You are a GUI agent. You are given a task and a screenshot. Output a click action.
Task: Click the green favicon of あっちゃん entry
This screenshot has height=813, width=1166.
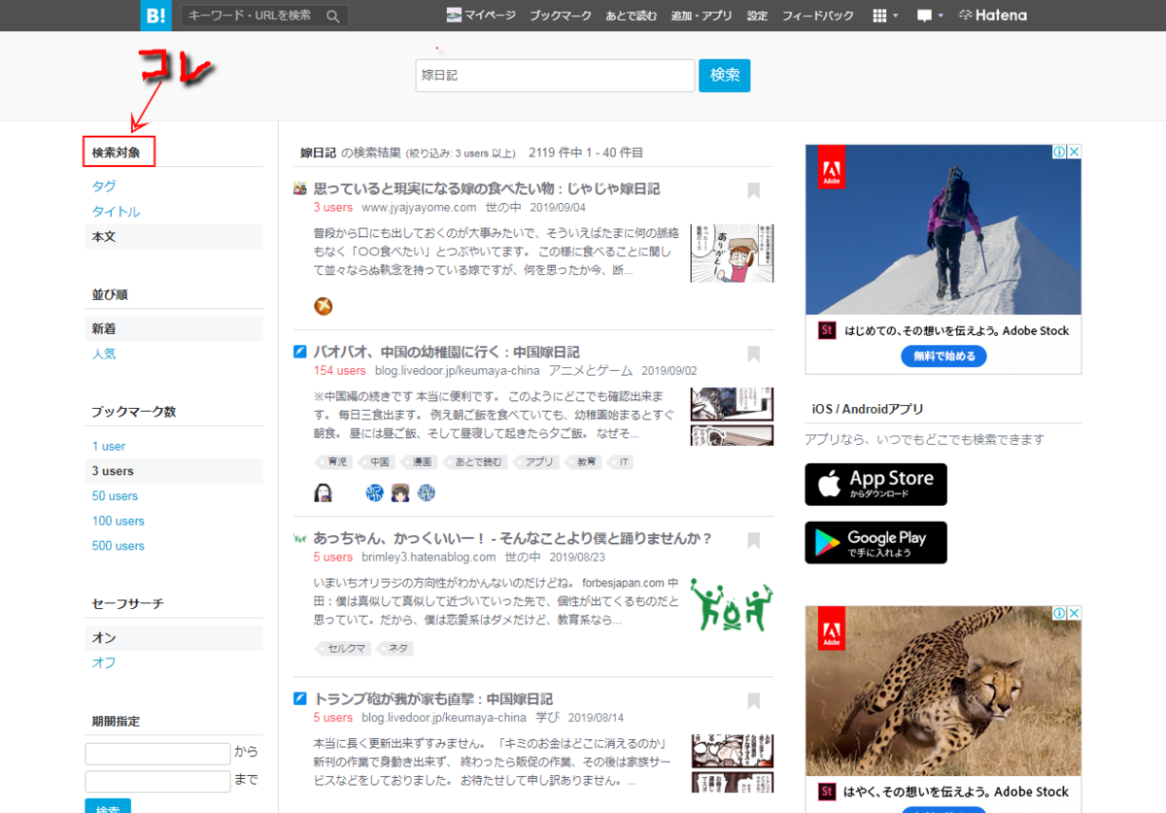[300, 538]
